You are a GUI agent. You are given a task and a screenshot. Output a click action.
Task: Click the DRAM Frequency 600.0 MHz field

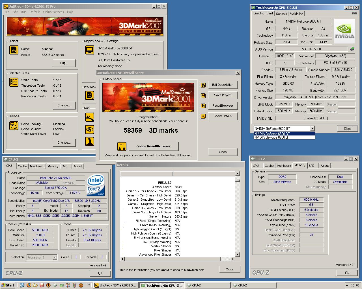(x=311, y=200)
